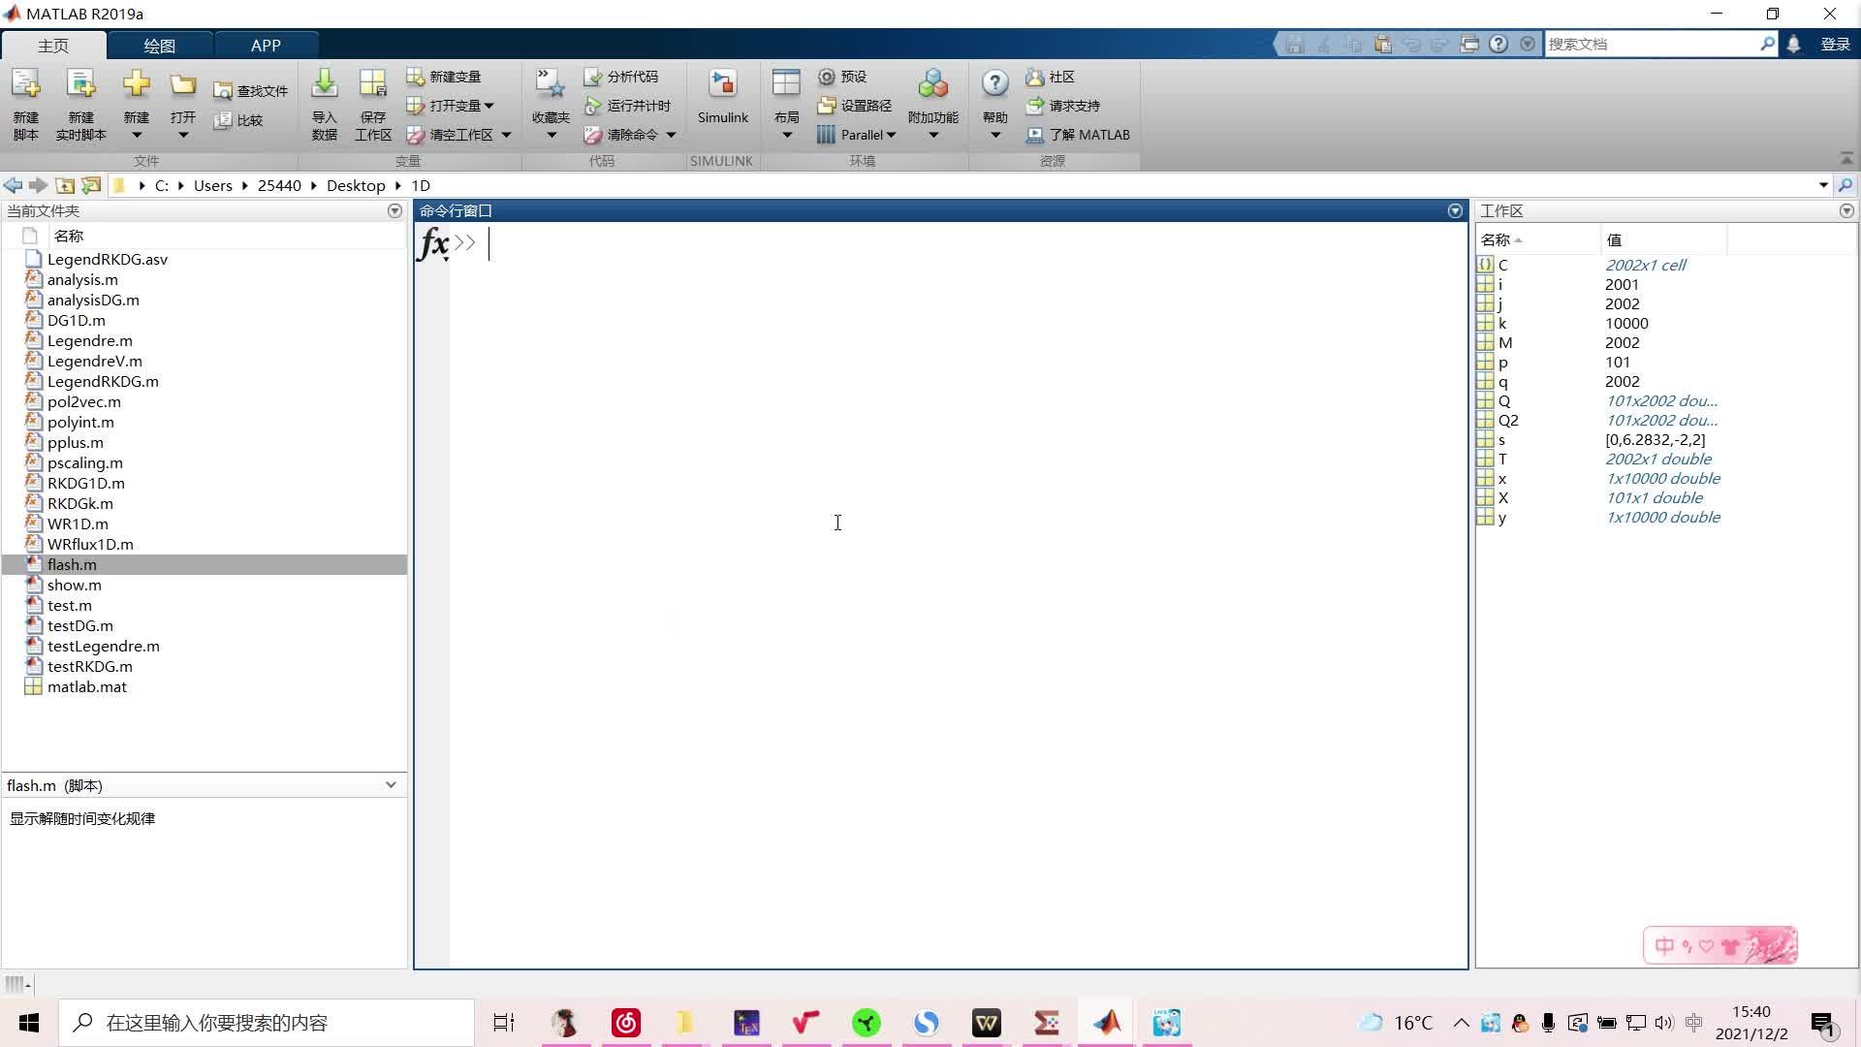
Task: Open Command Window actions menu arrow
Action: (1455, 210)
